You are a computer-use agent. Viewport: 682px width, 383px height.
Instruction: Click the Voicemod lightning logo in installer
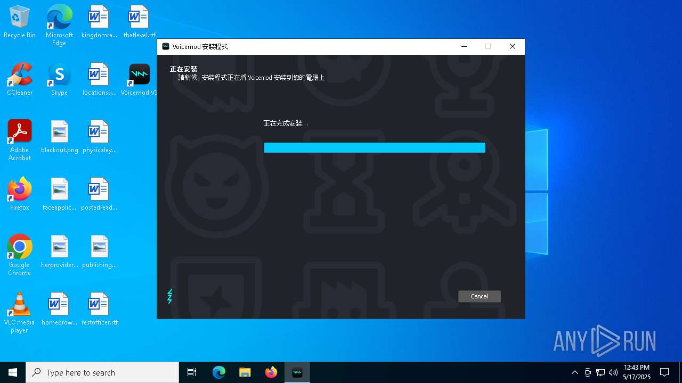(170, 296)
